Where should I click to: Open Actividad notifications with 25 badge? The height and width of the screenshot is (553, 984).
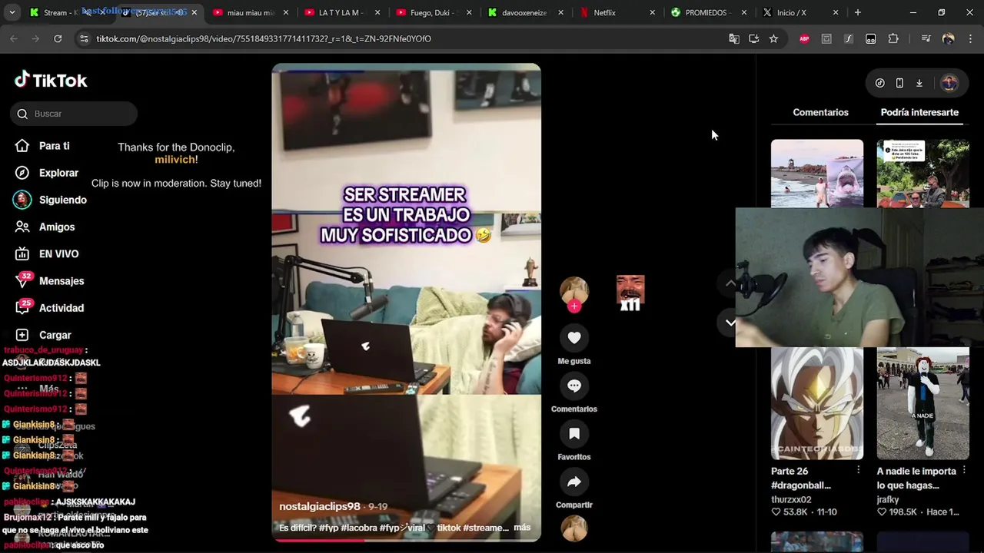tap(50, 308)
